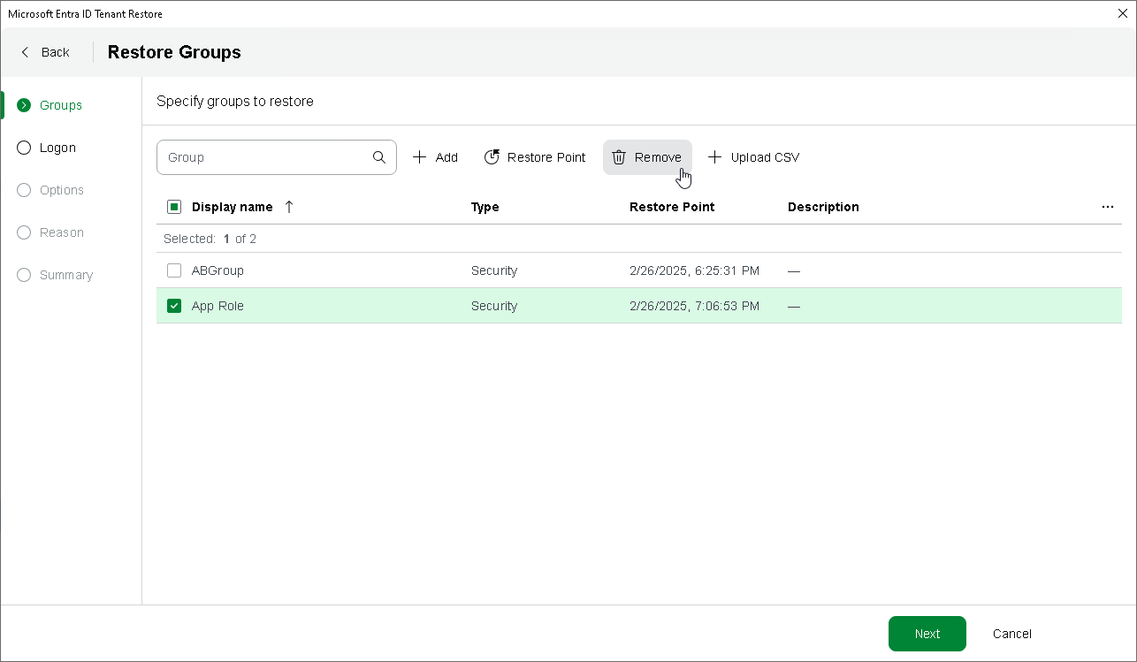Click the Next button

tap(927, 634)
